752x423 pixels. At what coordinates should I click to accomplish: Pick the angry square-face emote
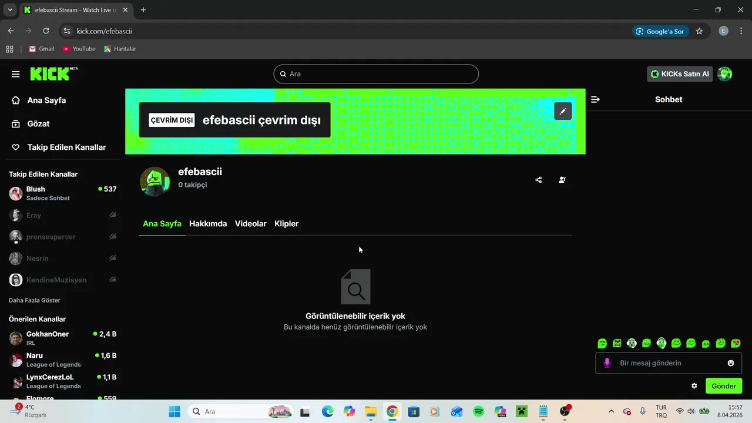point(617,343)
